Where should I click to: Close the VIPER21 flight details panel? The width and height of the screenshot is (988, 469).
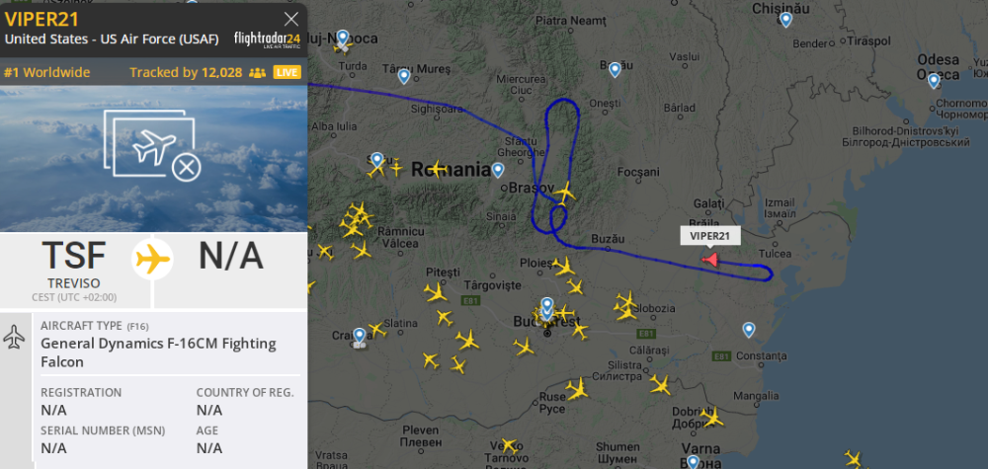(x=291, y=19)
